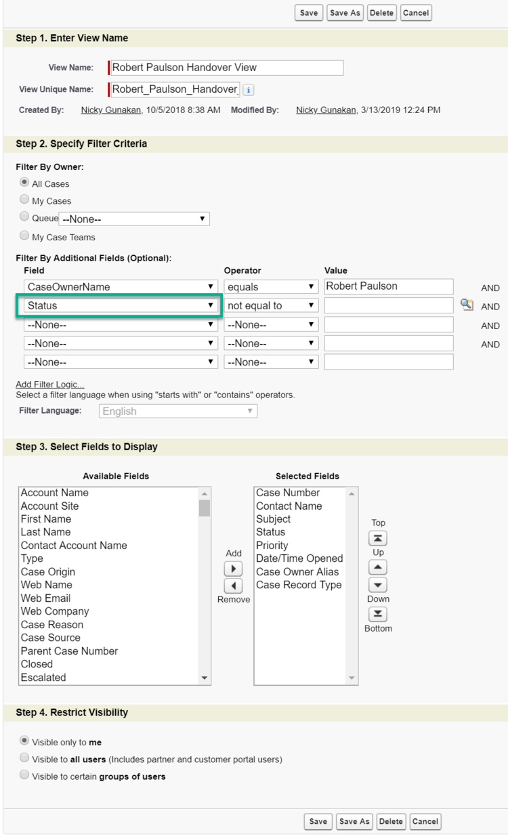This screenshot has width=508, height=836.
Task: Open the Add Filter Logic link
Action: pos(50,384)
